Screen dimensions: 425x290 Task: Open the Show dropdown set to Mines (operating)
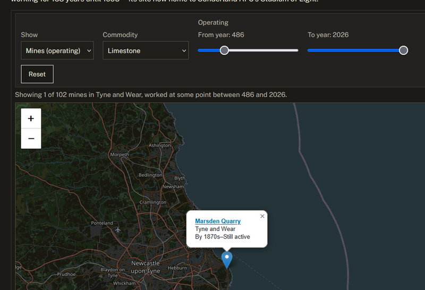(x=57, y=51)
